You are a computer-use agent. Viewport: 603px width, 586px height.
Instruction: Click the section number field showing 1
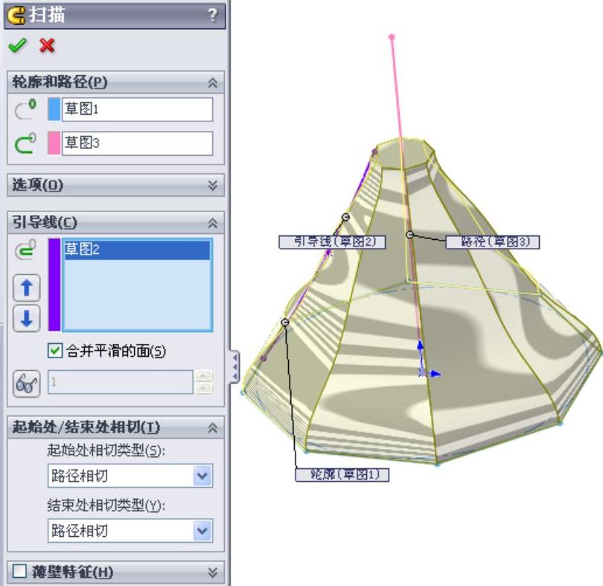point(120,382)
